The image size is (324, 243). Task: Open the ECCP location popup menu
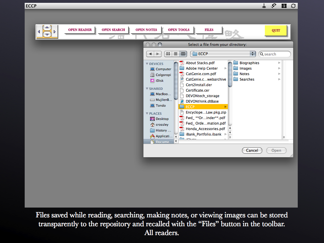pos(223,54)
